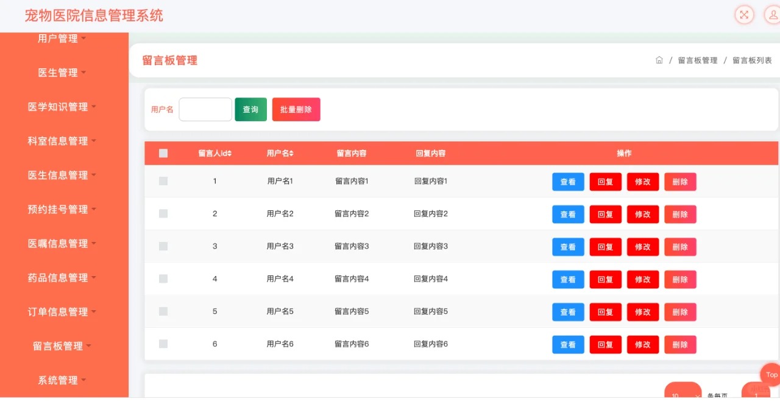Viewport: 780px width, 401px height.
Task: Check the box for row 用户名2
Action: pos(163,213)
